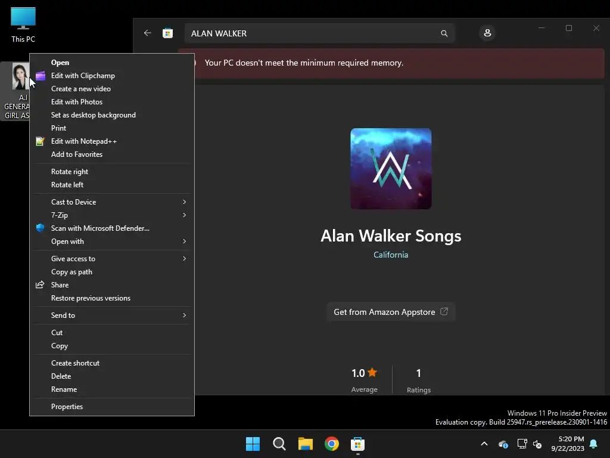Choose Restore previous versions
Viewport: 610px width, 458px height.
pos(112,298)
